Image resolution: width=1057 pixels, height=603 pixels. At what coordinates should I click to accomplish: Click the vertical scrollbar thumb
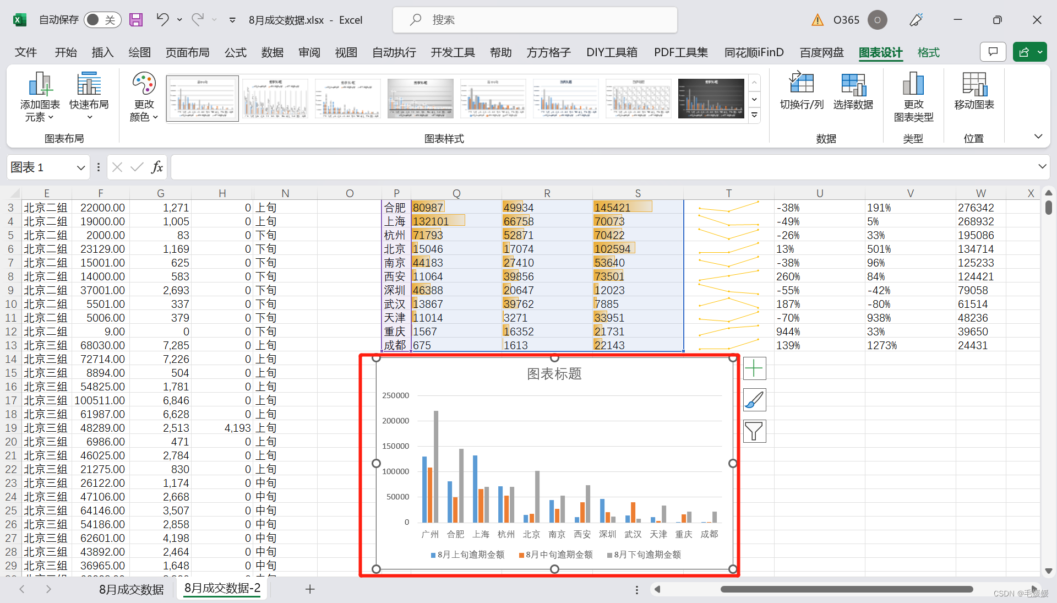pos(1048,208)
